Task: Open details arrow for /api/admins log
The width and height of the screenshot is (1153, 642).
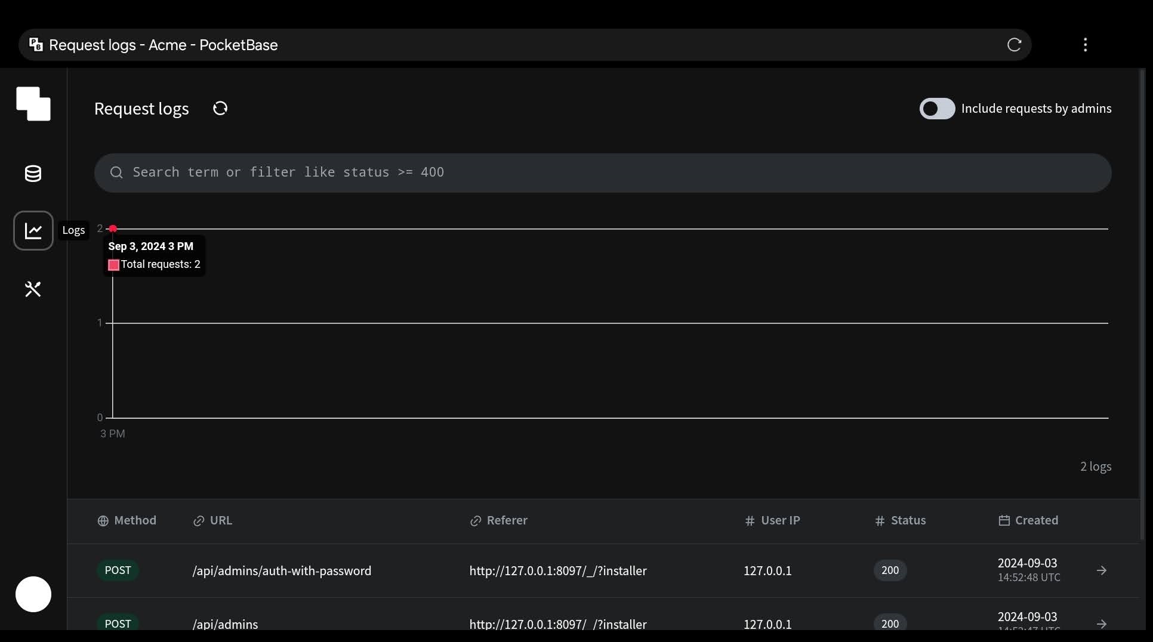Action: point(1102,624)
